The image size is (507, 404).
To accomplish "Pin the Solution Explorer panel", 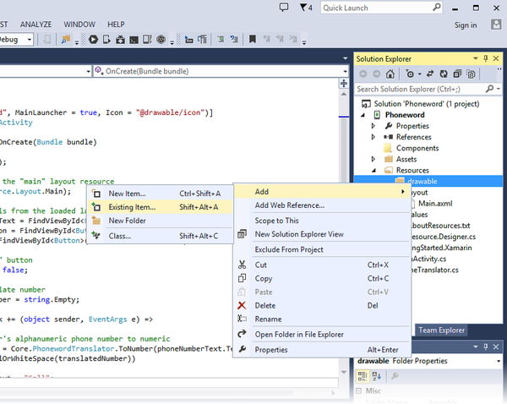I will click(x=485, y=59).
